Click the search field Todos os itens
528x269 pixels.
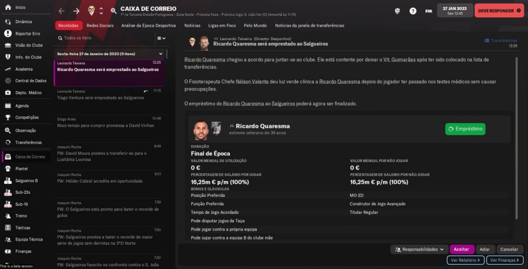pyautogui.click(x=105, y=38)
